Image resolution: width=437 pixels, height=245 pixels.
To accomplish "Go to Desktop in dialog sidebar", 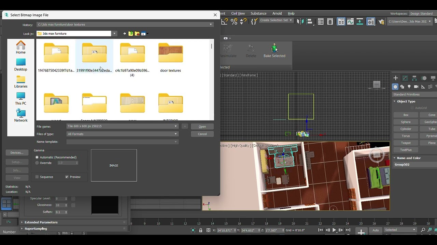I will pos(21,65).
